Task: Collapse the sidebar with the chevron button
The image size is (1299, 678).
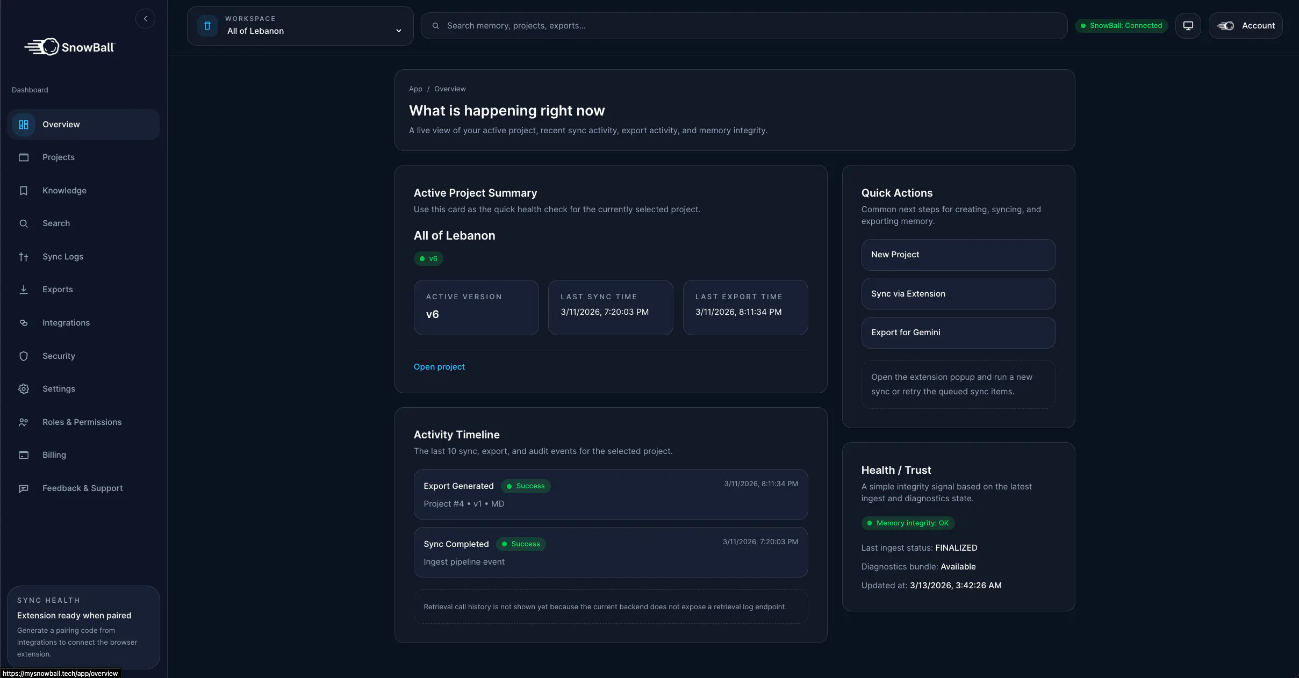Action: coord(145,19)
